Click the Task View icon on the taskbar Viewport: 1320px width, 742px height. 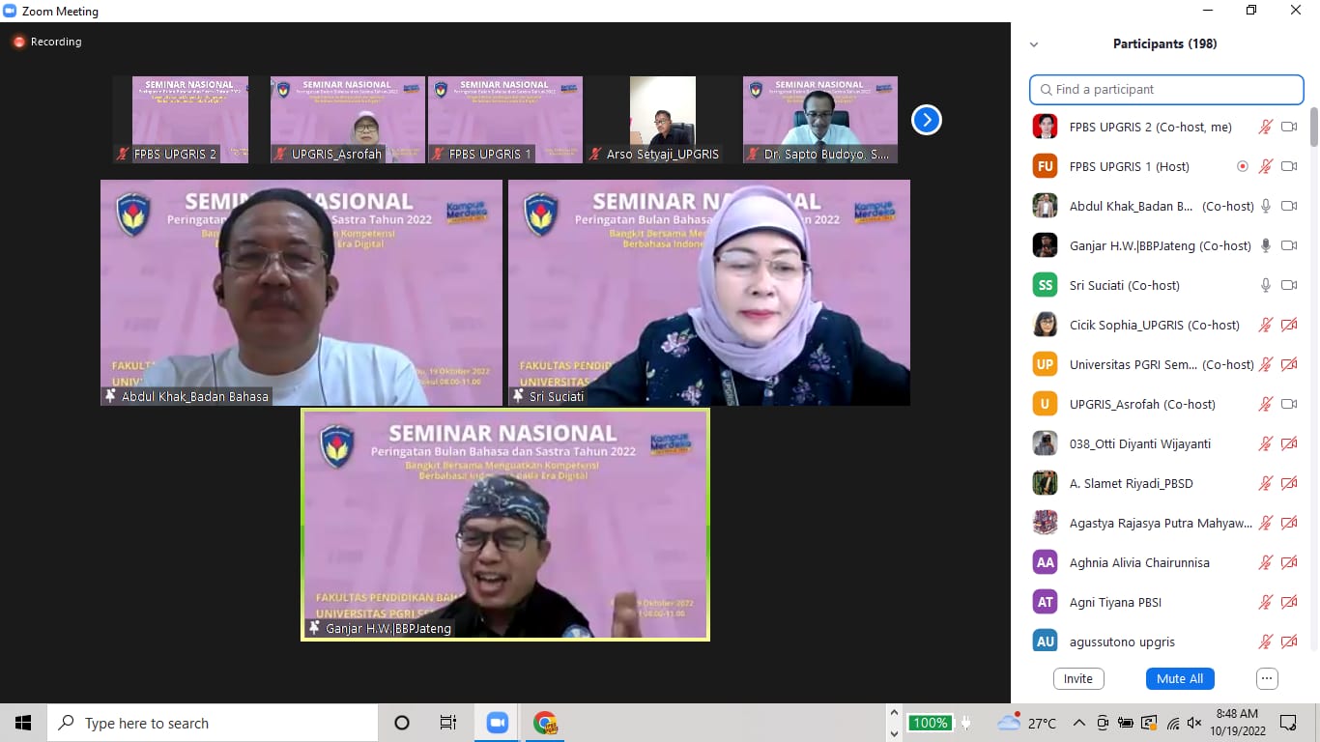tap(448, 723)
